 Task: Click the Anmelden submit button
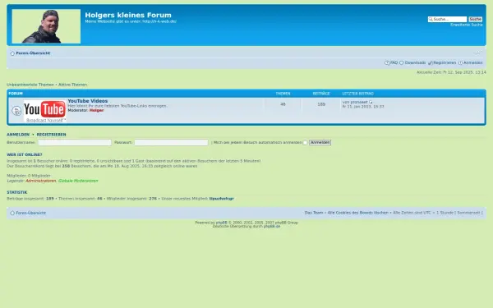[x=320, y=143]
